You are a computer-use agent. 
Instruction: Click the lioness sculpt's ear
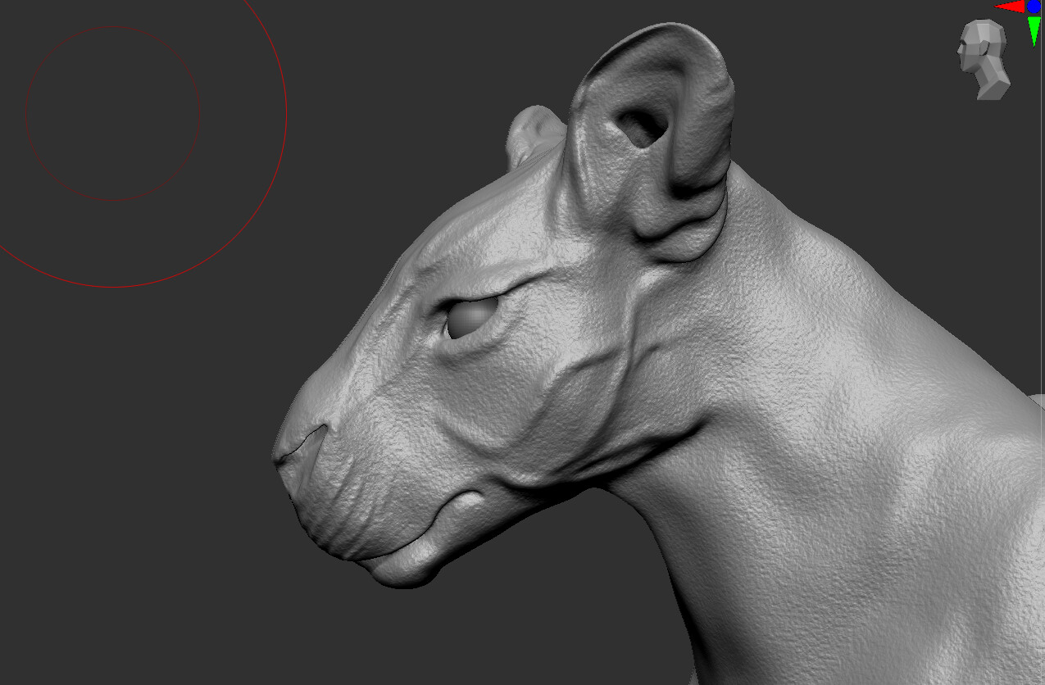pos(647,107)
